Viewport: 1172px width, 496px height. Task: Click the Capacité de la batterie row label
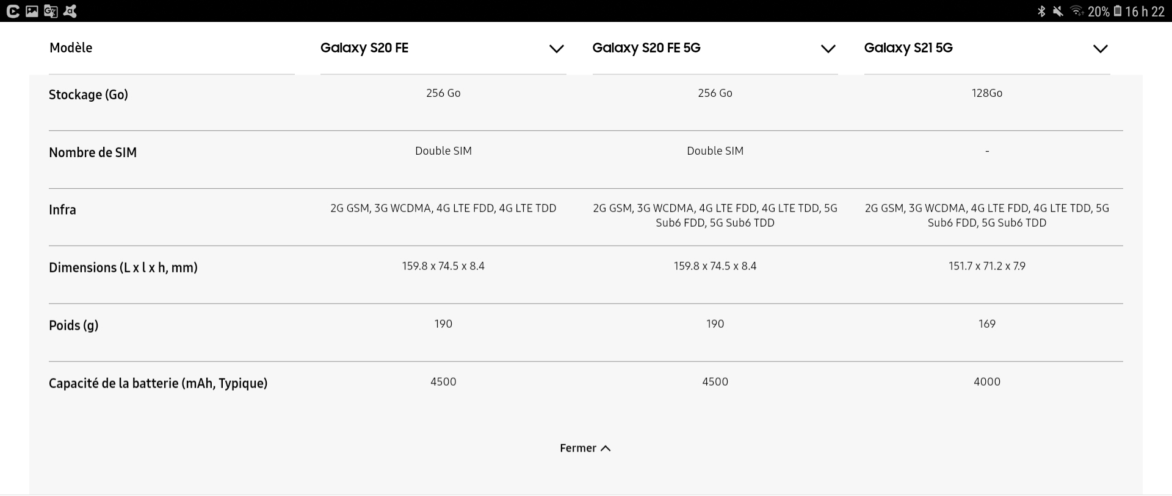[x=158, y=383]
